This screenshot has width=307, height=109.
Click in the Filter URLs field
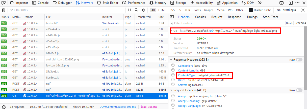point(67,10)
